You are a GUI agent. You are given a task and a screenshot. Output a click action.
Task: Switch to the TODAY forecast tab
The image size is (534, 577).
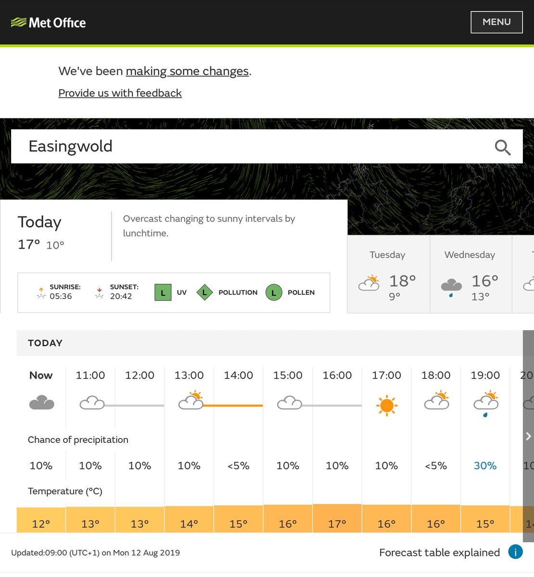(45, 343)
